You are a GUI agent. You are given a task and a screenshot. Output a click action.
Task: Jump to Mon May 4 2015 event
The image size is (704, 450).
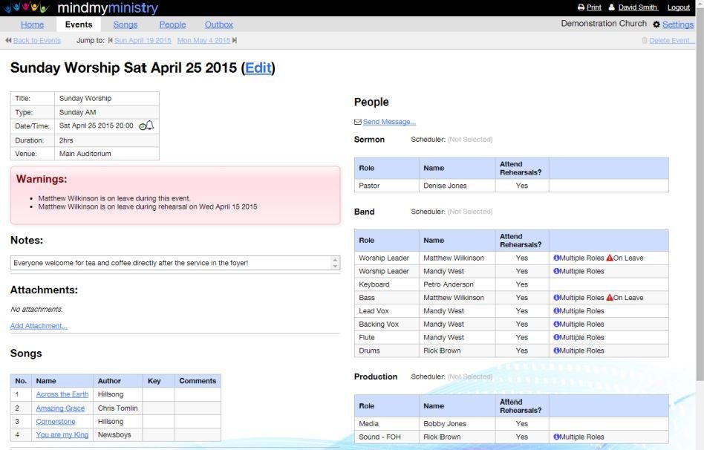pyautogui.click(x=203, y=40)
